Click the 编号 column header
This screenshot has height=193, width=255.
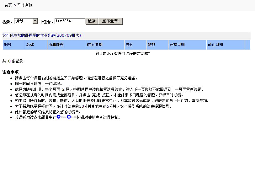8,45
